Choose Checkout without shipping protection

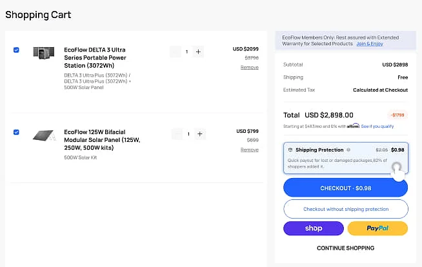pos(346,209)
